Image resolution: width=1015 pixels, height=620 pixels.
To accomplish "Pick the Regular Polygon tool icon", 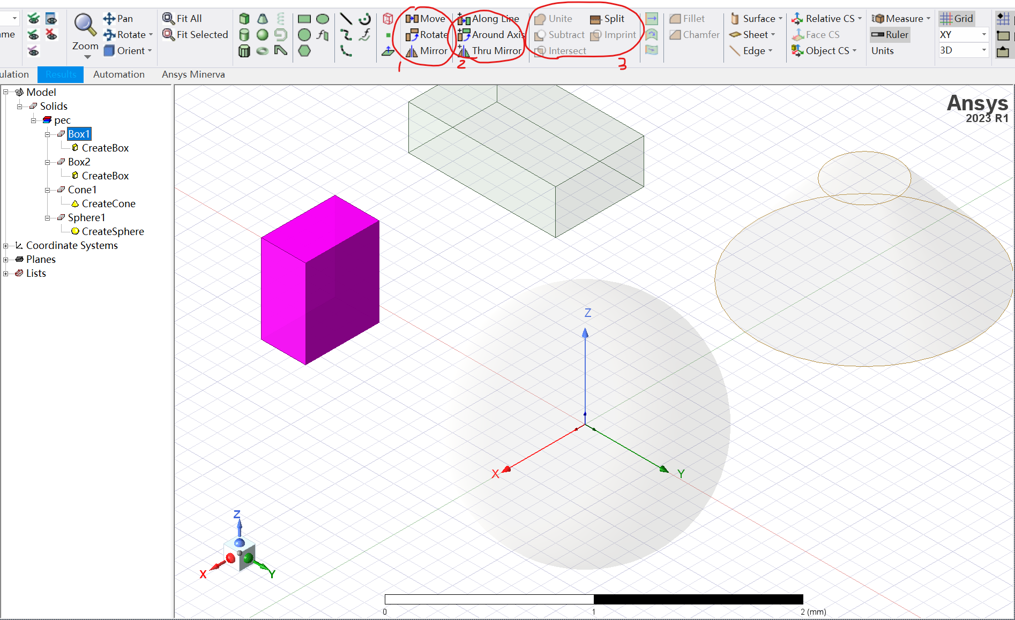I will [x=304, y=51].
